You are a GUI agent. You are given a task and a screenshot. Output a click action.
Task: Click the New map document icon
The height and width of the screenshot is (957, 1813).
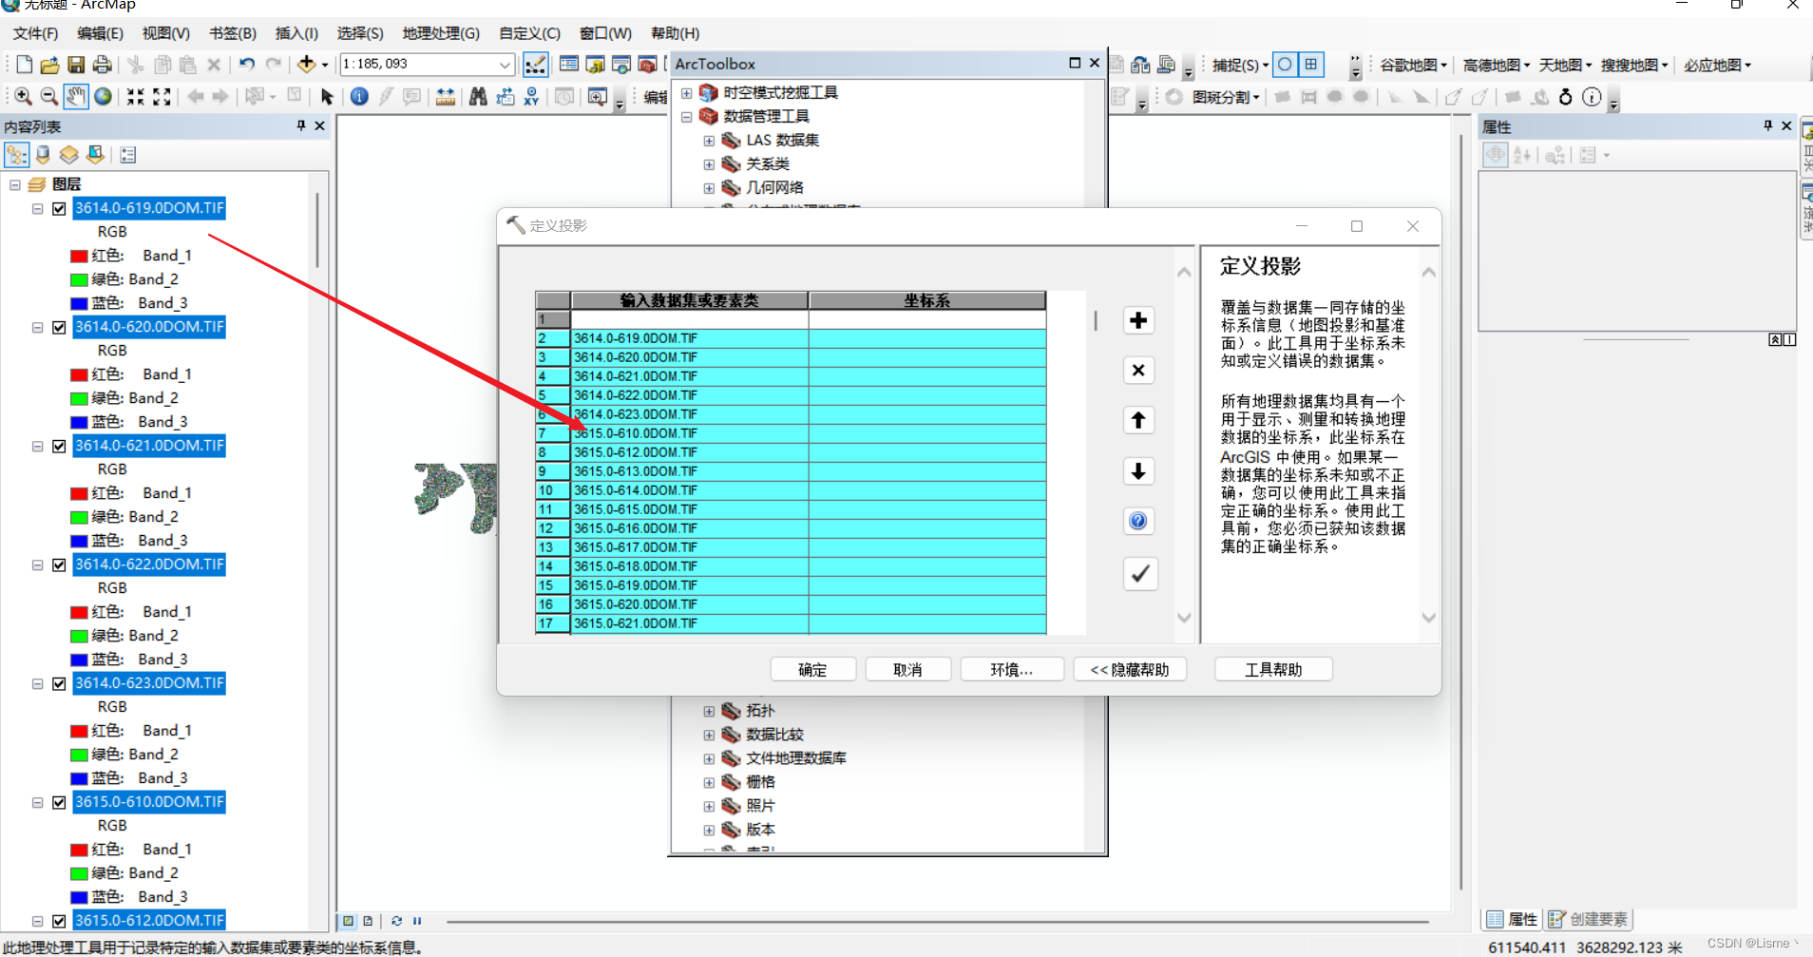pos(25,65)
